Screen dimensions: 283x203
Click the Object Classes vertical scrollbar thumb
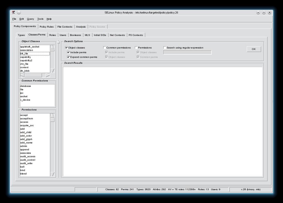[x=52, y=50]
